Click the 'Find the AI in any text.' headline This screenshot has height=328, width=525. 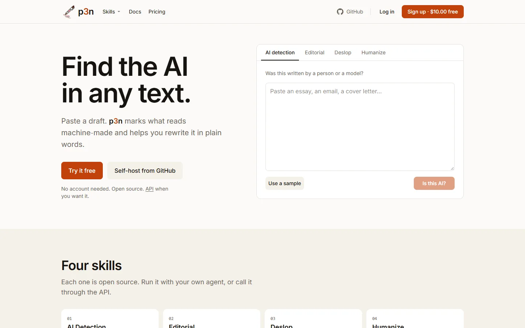click(126, 80)
